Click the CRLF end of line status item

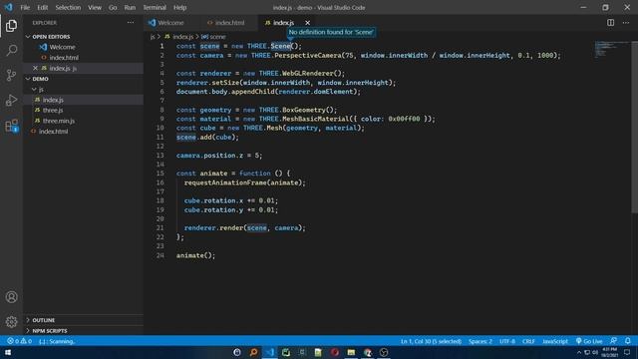click(x=528, y=341)
